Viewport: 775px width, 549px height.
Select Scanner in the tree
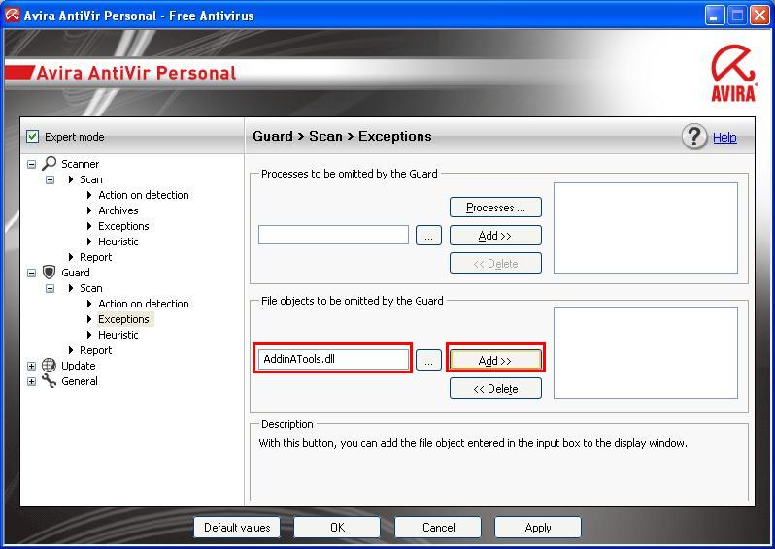coord(80,163)
